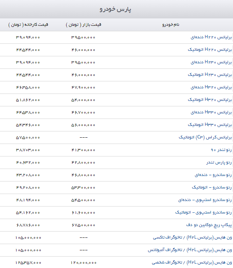Select market price ۶۷,۵۰۰,۰۰۰ cell
233x268 pixels.
tap(83, 225)
